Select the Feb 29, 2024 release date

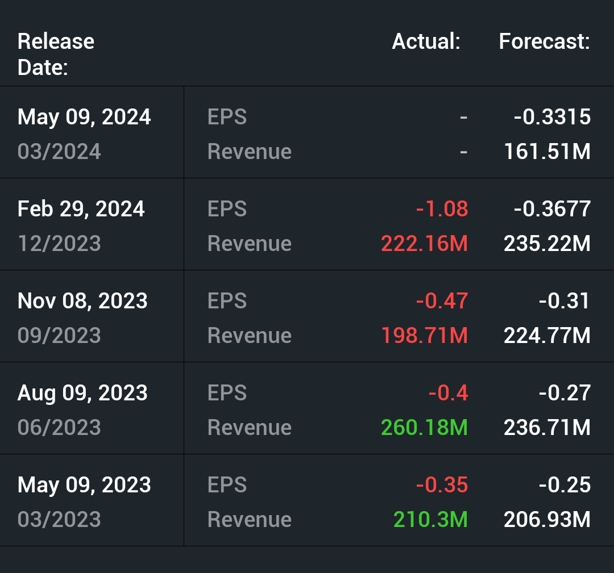[x=81, y=209]
